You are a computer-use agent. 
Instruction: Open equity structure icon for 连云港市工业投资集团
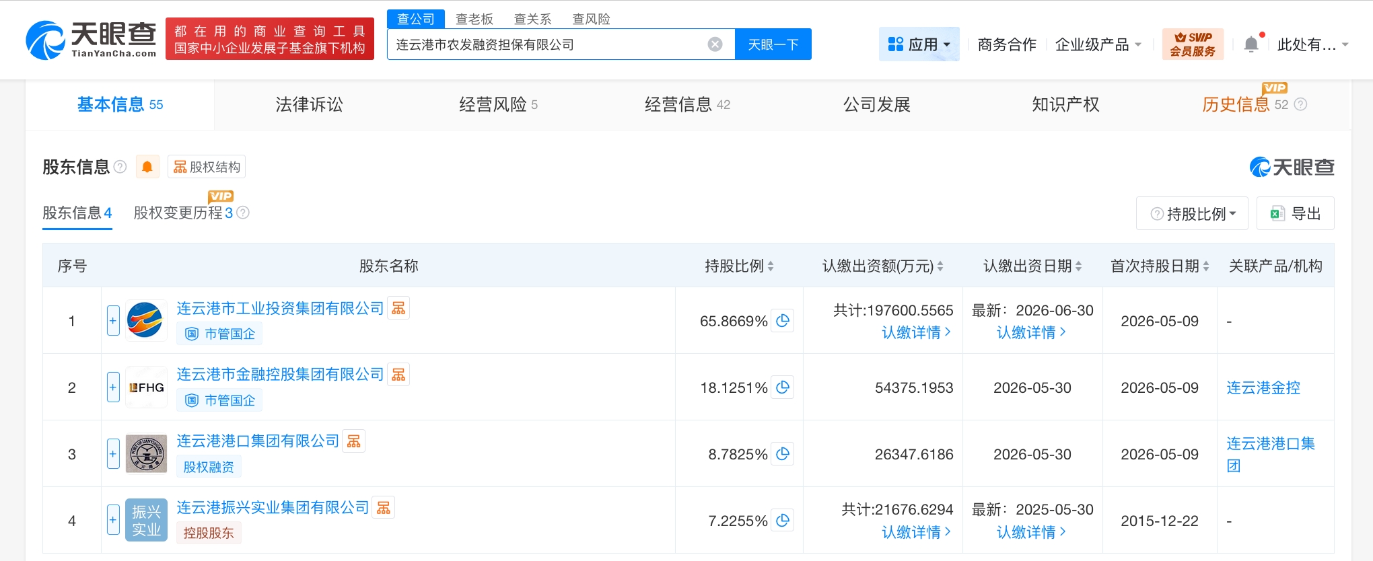(398, 308)
